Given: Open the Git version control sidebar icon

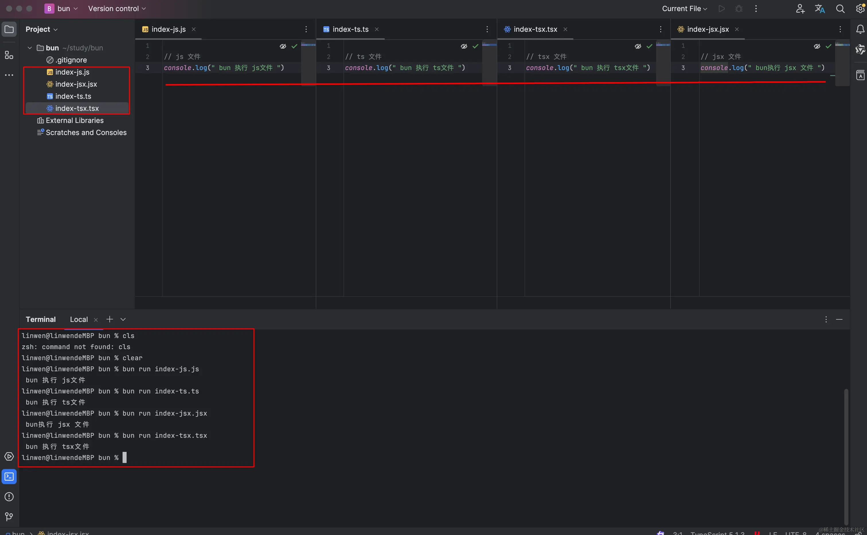Looking at the screenshot, I should pos(9,517).
